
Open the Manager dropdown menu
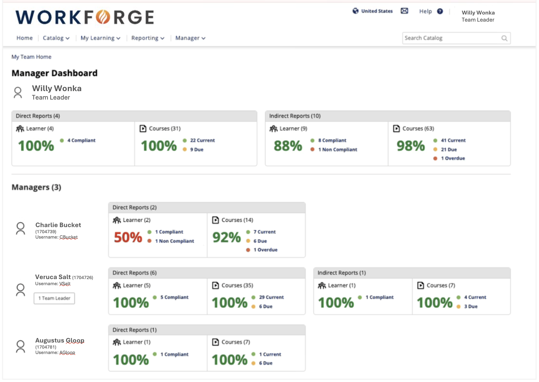[x=190, y=38]
